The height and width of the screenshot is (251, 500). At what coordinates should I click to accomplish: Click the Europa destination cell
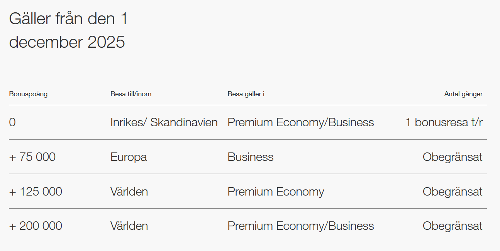(129, 157)
